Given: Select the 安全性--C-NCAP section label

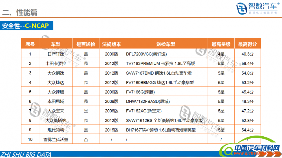Looking at the screenshot, I should coord(25,26).
